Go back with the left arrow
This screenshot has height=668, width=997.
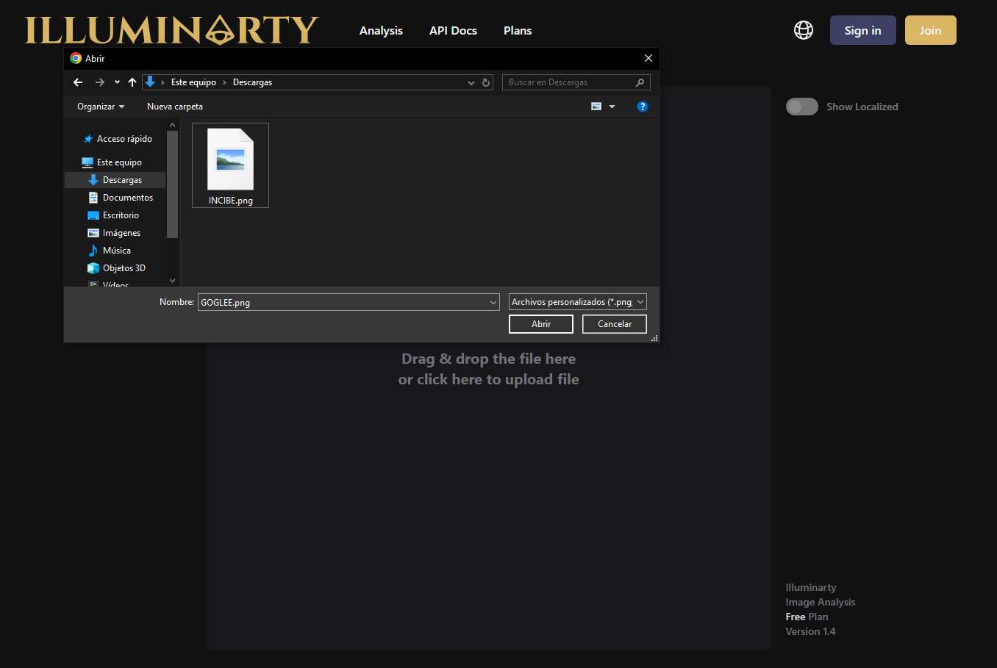78,82
